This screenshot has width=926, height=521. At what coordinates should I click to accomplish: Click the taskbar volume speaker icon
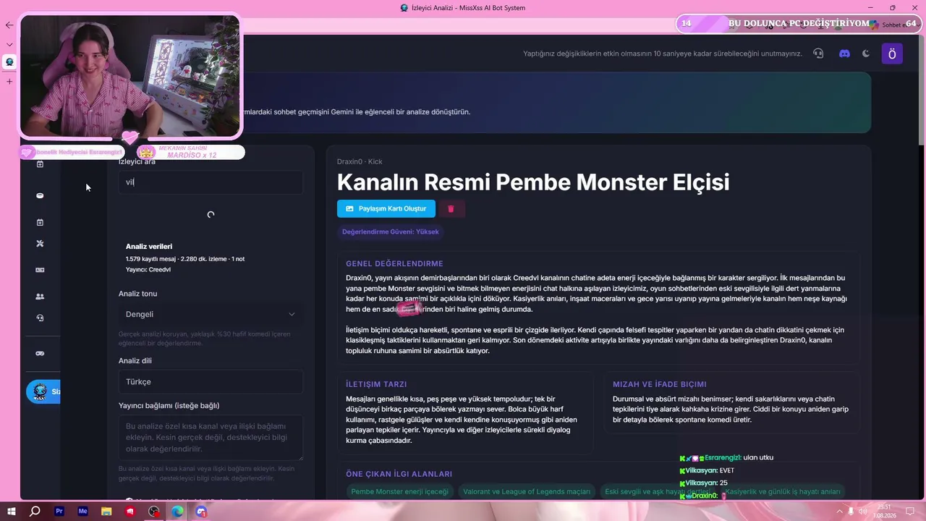(862, 512)
